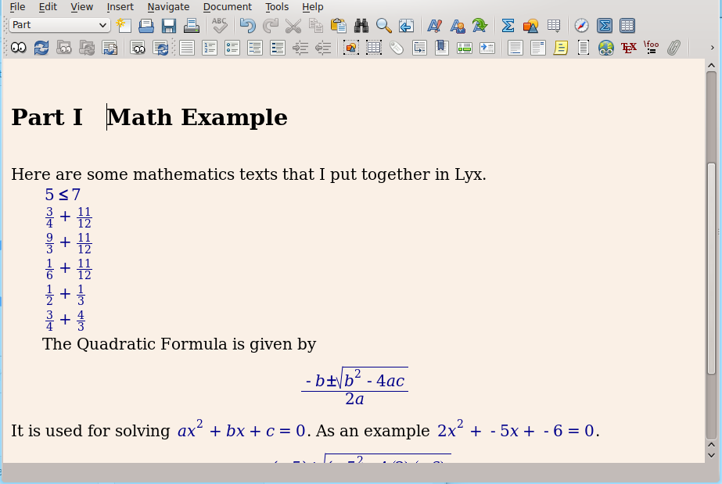Apply the numbered list layout
This screenshot has height=484, width=722.
210,48
